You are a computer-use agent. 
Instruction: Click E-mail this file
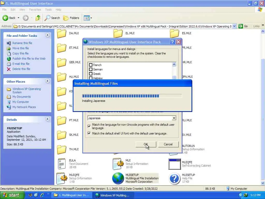tap(21, 64)
